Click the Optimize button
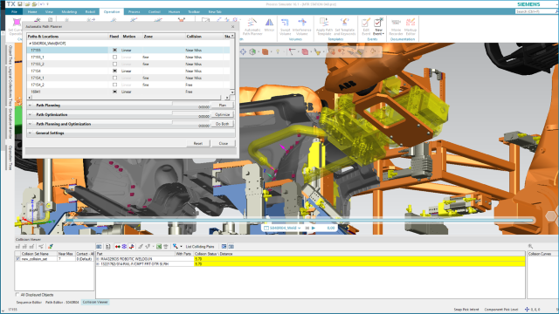 point(222,114)
